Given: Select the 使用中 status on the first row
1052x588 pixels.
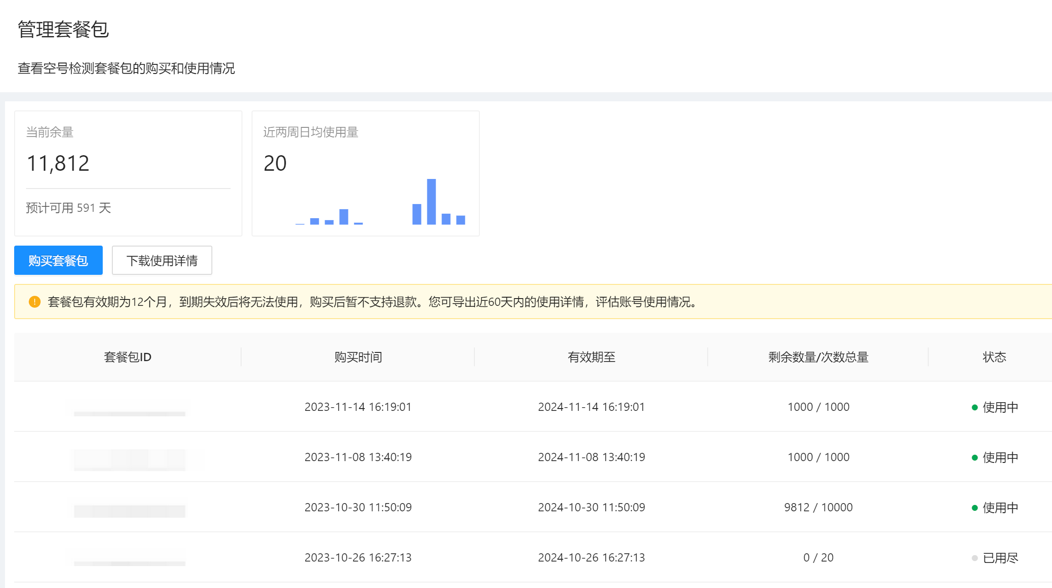Looking at the screenshot, I should pyautogui.click(x=1000, y=407).
